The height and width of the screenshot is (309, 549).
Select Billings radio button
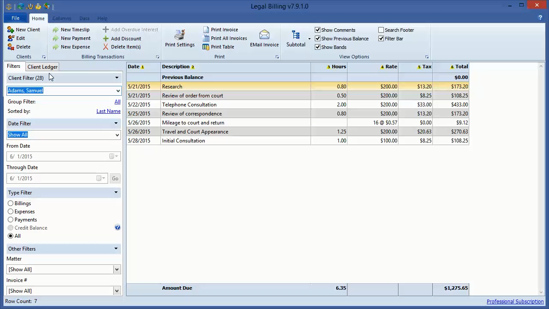pos(11,203)
